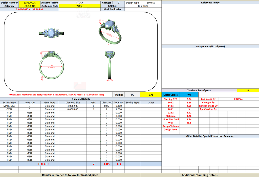Click the US ring size unit cell
The width and height of the screenshot is (259, 177).
click(x=133, y=95)
